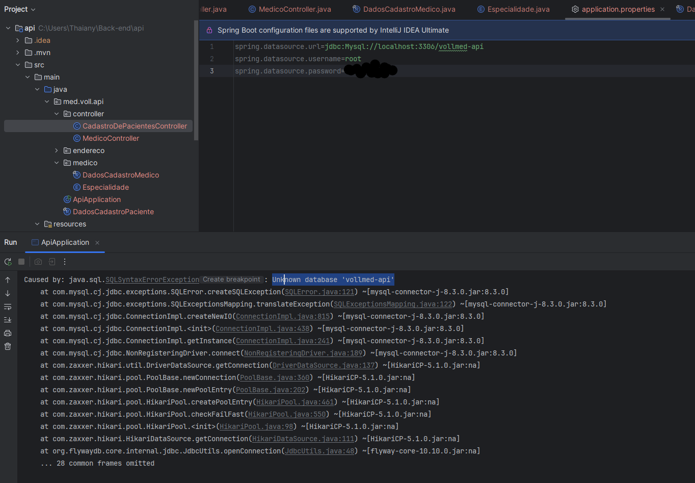Click the attach/exit icon in Run toolbar
Screen dimensions: 695x483
(x=51, y=262)
